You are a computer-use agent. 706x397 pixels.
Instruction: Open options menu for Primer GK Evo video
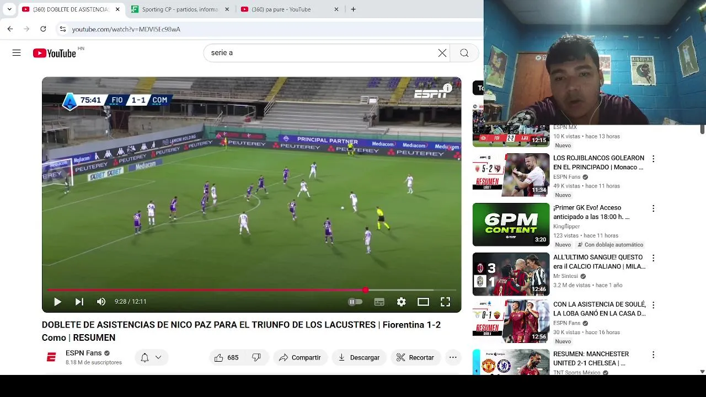[x=653, y=208]
